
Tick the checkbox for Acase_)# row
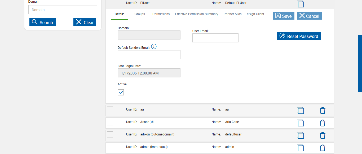pyautogui.click(x=110, y=122)
